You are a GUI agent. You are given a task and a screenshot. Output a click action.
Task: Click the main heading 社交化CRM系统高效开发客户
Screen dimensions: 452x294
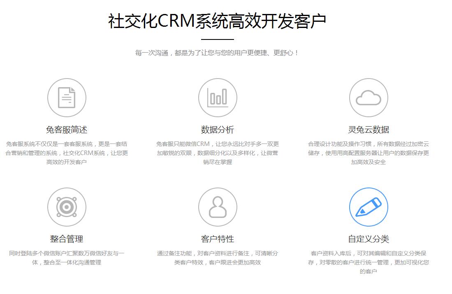217,21
